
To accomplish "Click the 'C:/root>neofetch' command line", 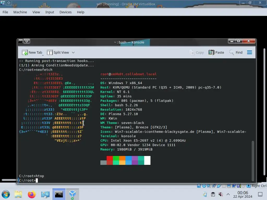I will (x=35, y=70).
